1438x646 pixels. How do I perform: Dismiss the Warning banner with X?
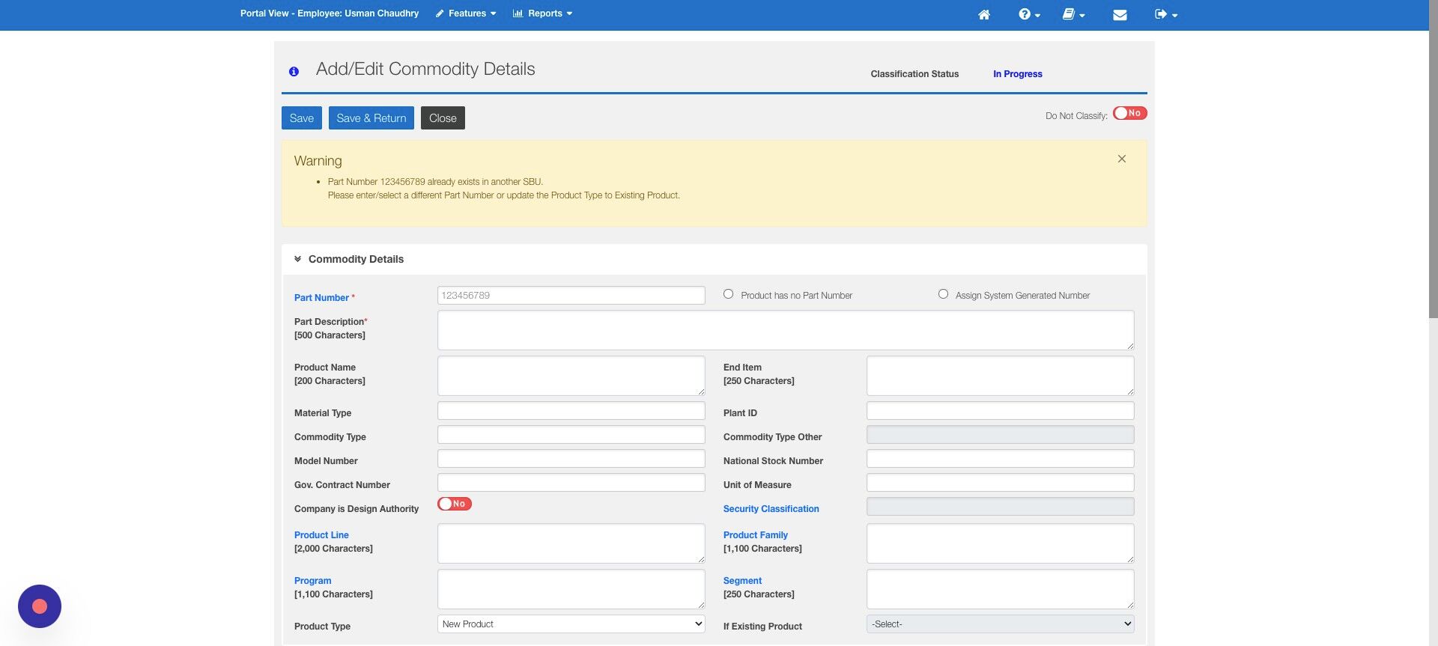click(1121, 159)
